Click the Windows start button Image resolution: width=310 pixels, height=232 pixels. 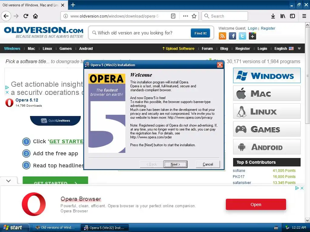(14, 227)
